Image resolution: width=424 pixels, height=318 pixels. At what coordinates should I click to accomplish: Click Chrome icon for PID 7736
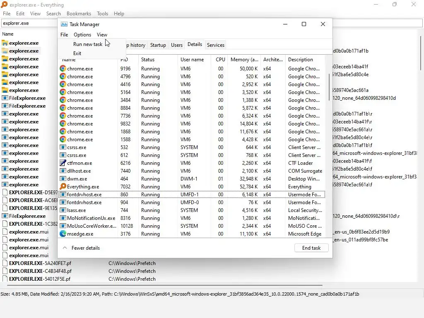coord(63,116)
